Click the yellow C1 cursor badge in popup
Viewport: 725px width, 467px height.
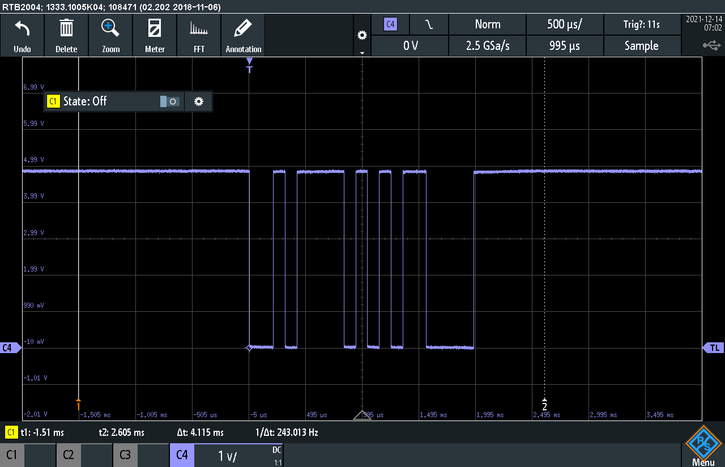(x=53, y=101)
